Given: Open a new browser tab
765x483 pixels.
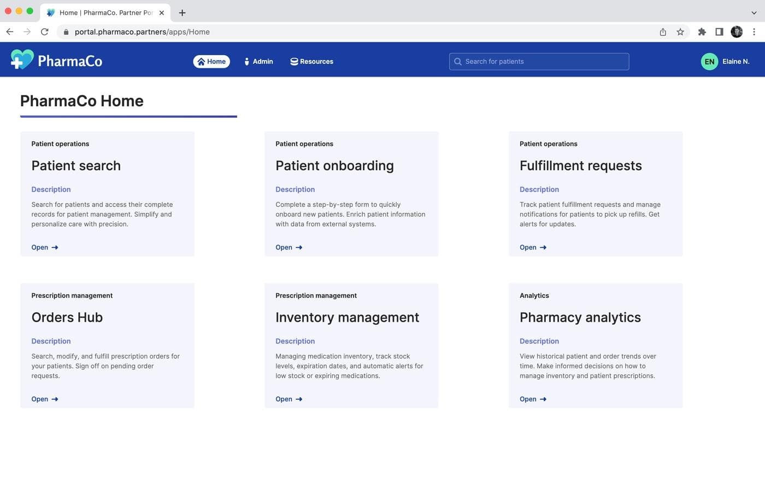Looking at the screenshot, I should pos(182,13).
